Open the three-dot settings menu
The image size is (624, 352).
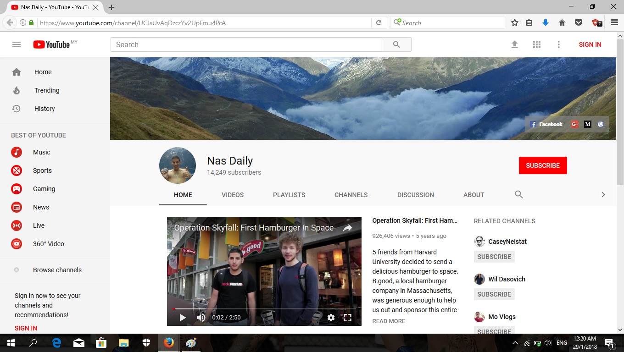[558, 44]
